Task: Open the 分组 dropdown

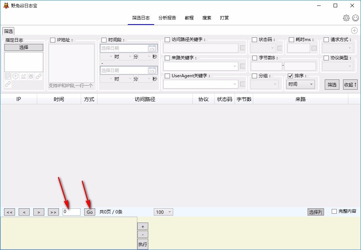Action: 264,84
